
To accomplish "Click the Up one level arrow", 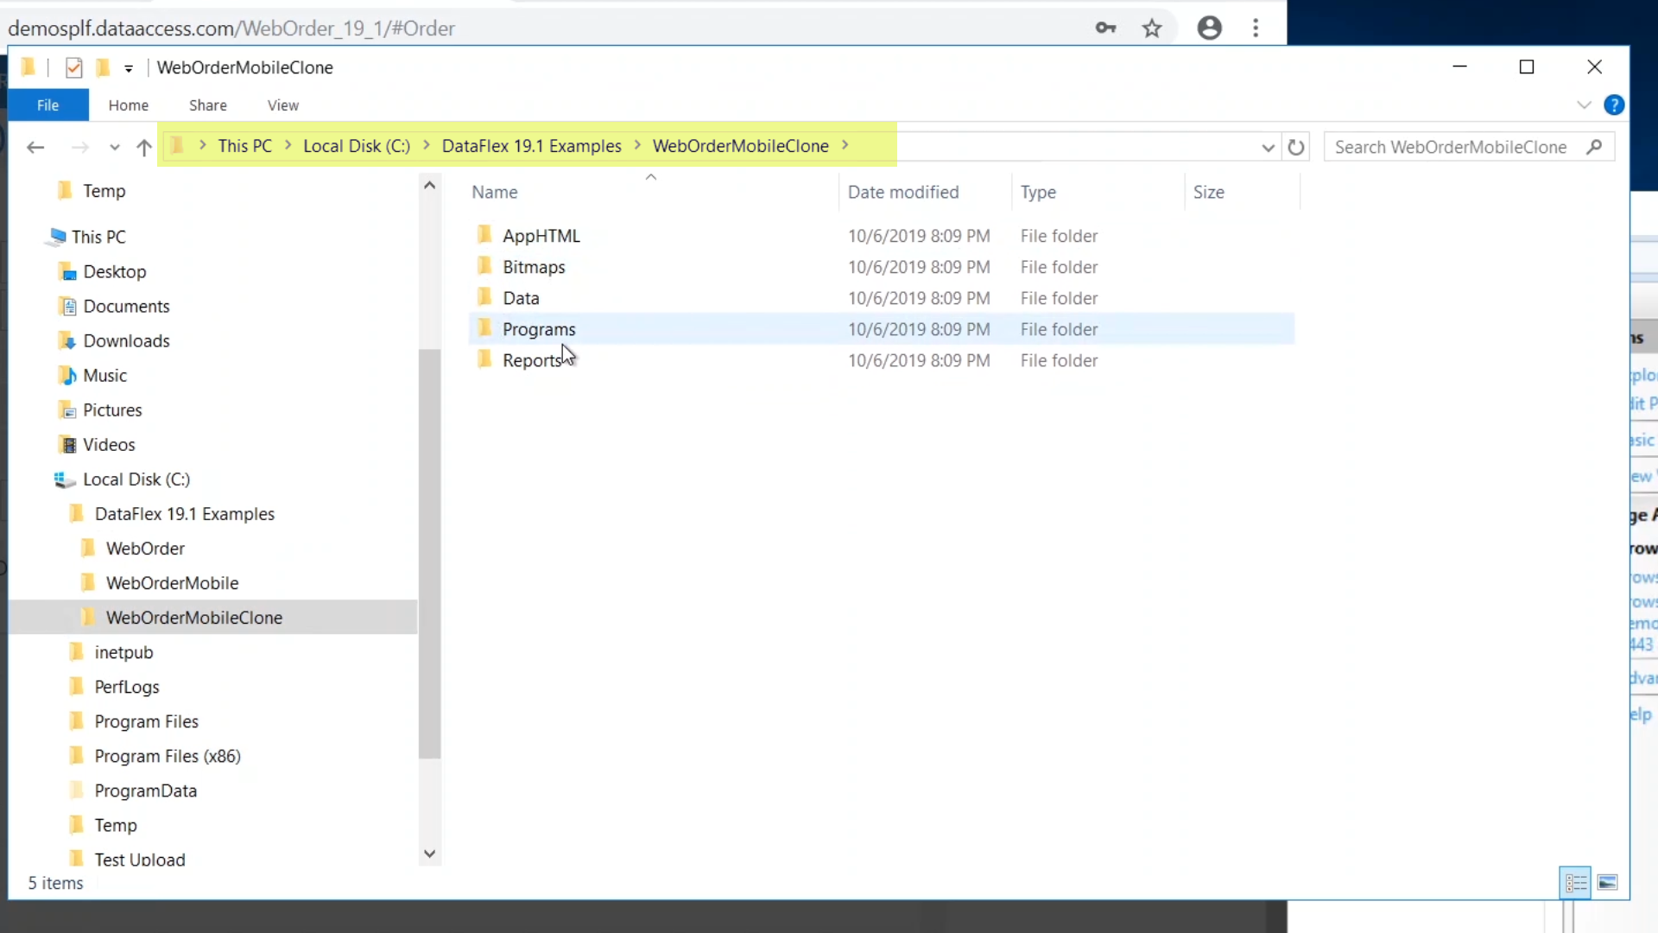I will (144, 147).
